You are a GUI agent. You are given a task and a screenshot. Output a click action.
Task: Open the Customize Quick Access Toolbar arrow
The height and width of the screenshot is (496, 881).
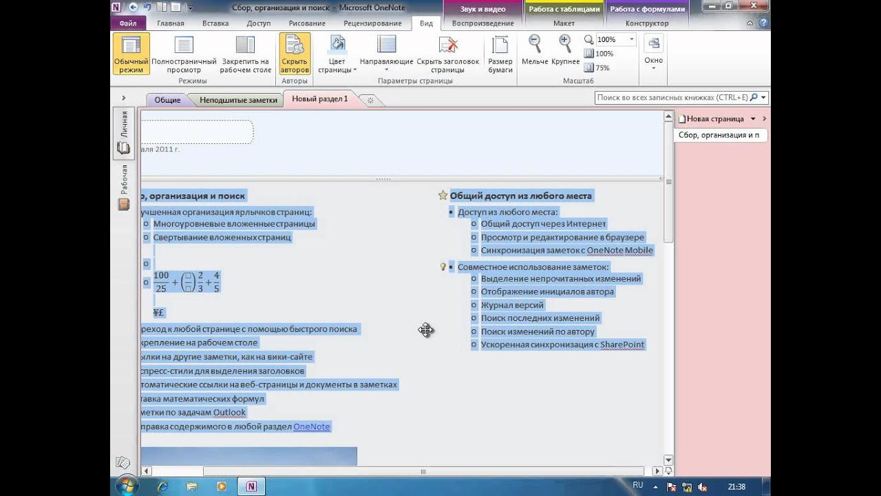tap(191, 8)
